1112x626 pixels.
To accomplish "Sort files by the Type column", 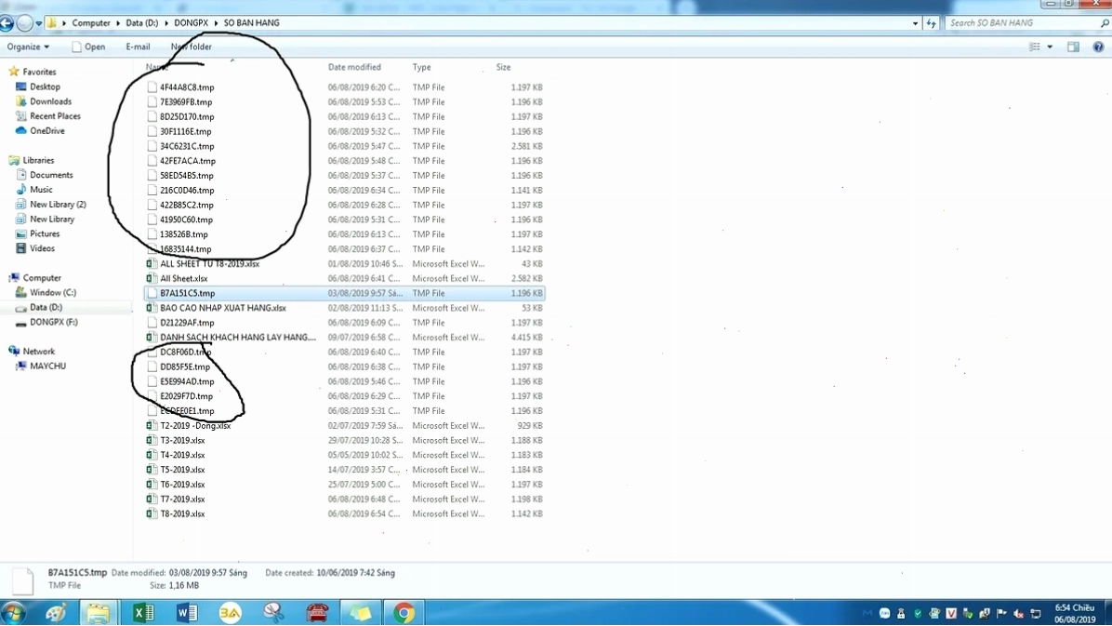I will pyautogui.click(x=421, y=67).
